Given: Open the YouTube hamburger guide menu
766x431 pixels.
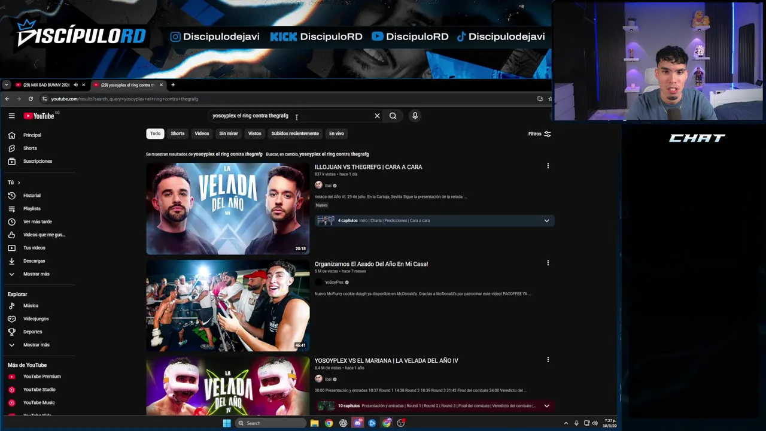Looking at the screenshot, I should coord(11,116).
